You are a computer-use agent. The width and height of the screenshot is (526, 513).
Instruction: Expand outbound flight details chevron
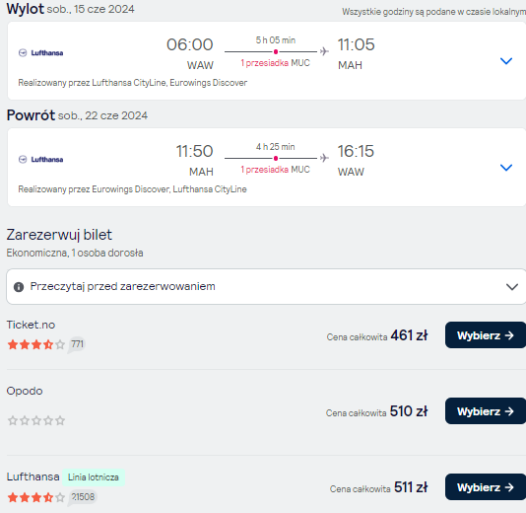point(506,61)
